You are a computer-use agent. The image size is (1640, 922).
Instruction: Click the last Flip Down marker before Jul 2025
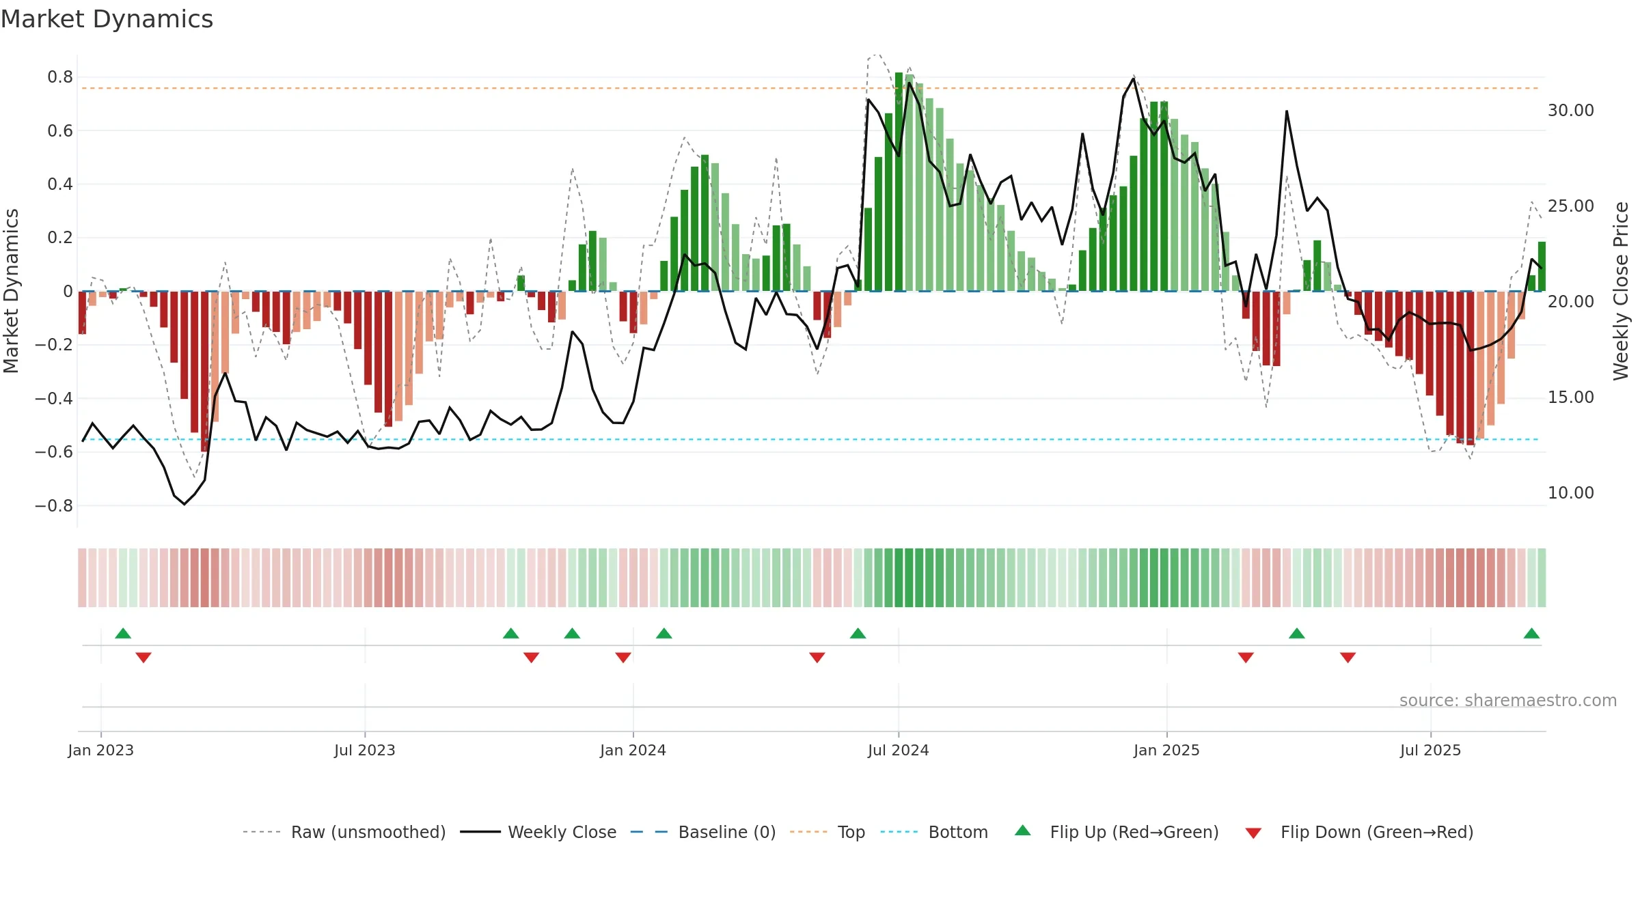click(x=1348, y=657)
